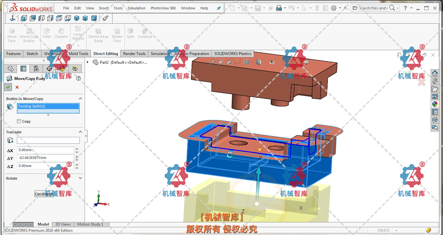Click the Save disk icon
Viewport: 443px width, 235px height.
click(258, 8)
